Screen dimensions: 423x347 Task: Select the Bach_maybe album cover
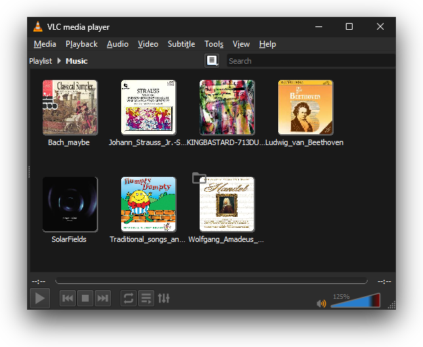(x=70, y=107)
